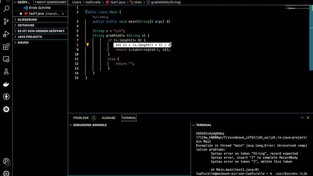Open the Accounts menu icon

(x=6, y=161)
